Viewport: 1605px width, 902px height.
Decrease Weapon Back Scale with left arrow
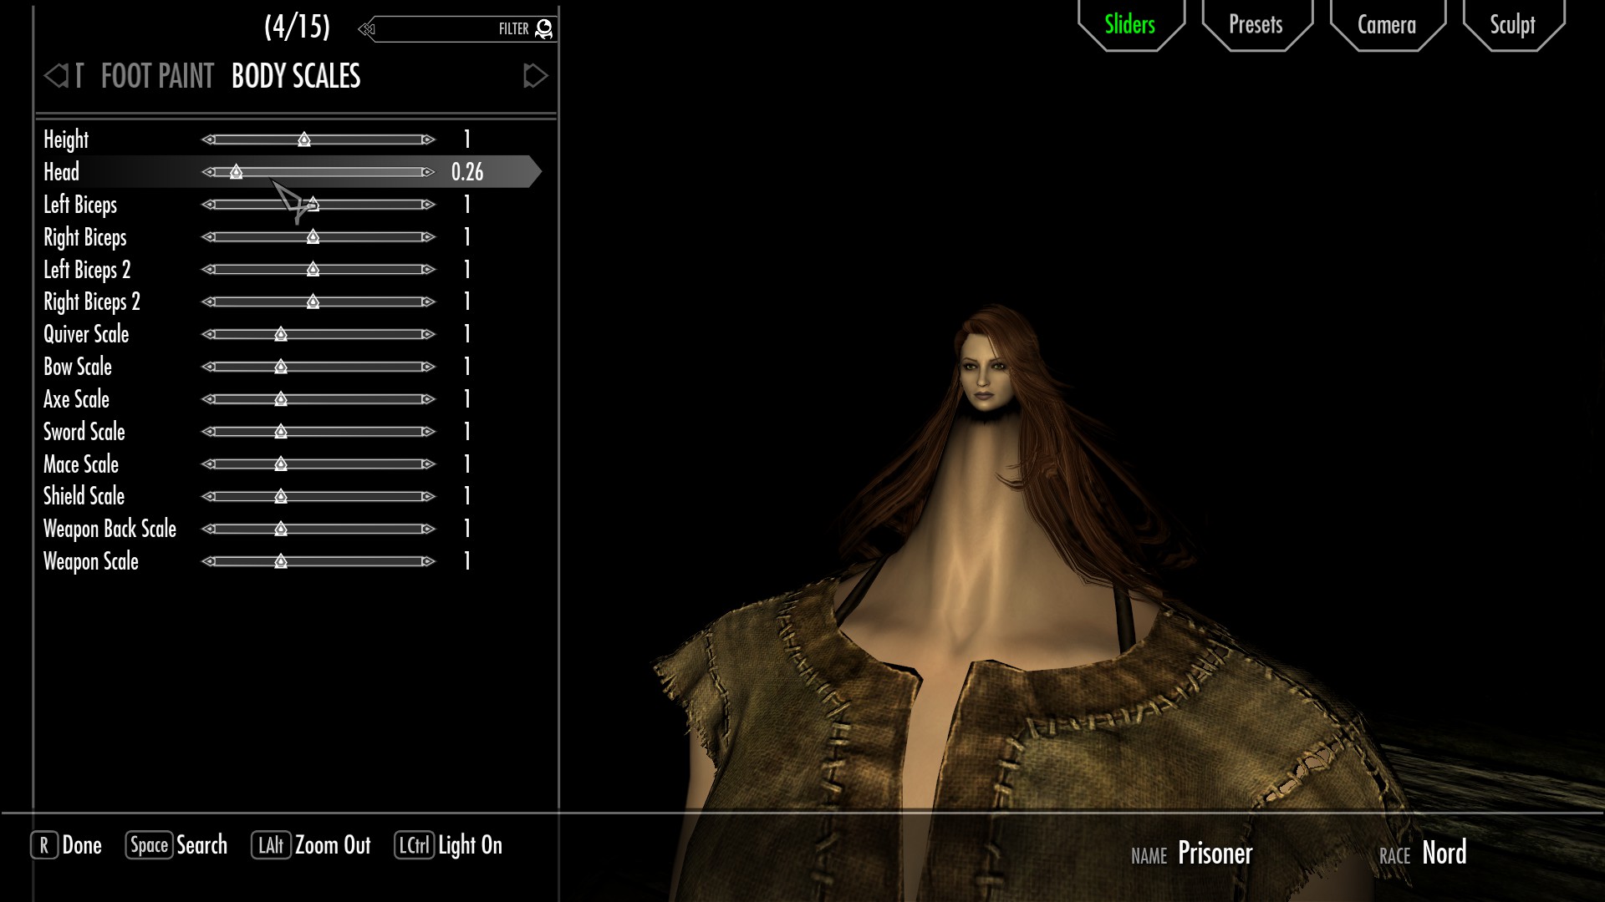(x=209, y=529)
